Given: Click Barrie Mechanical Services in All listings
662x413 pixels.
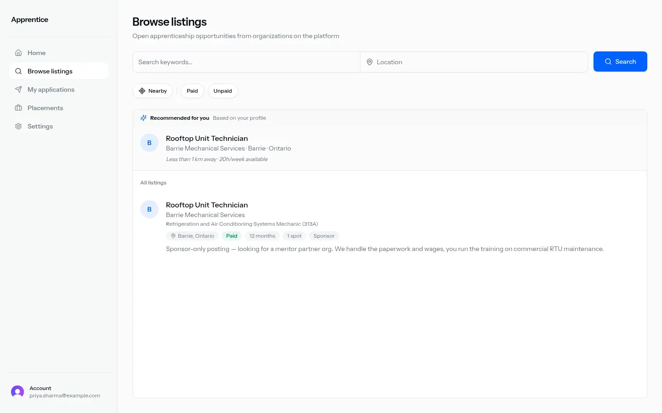Looking at the screenshot, I should 205,215.
